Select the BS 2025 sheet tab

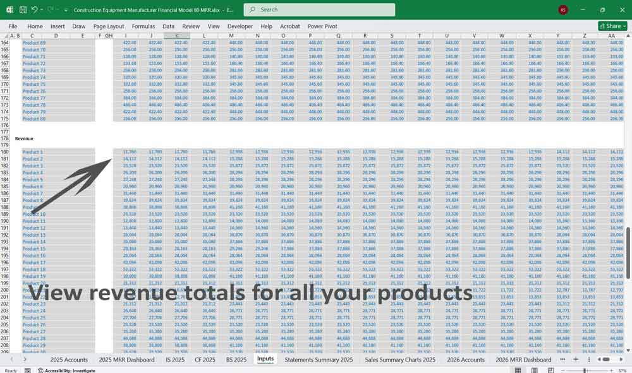[x=236, y=360]
